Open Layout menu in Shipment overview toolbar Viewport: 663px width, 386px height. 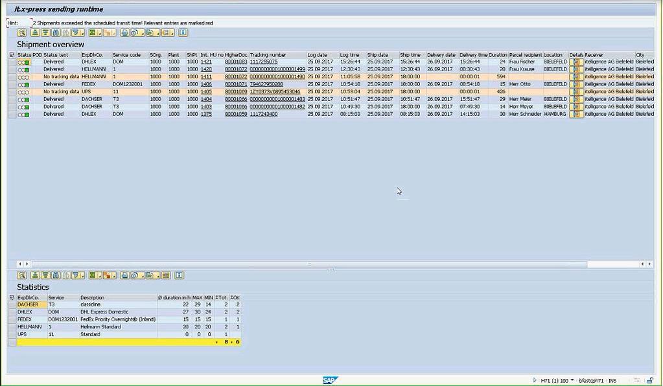click(167, 32)
